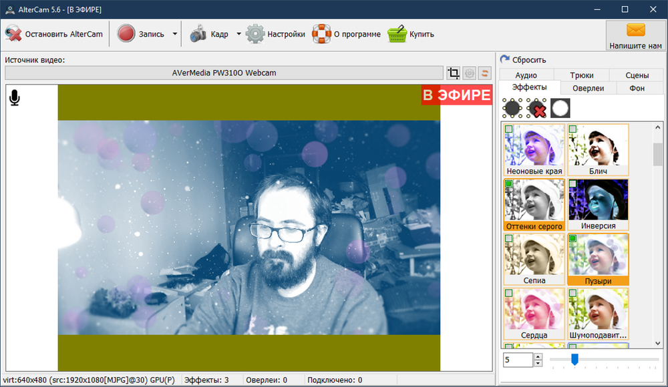Viewport: 668px width, 387px height.
Task: Open the Аудио tab
Action: coord(526,75)
